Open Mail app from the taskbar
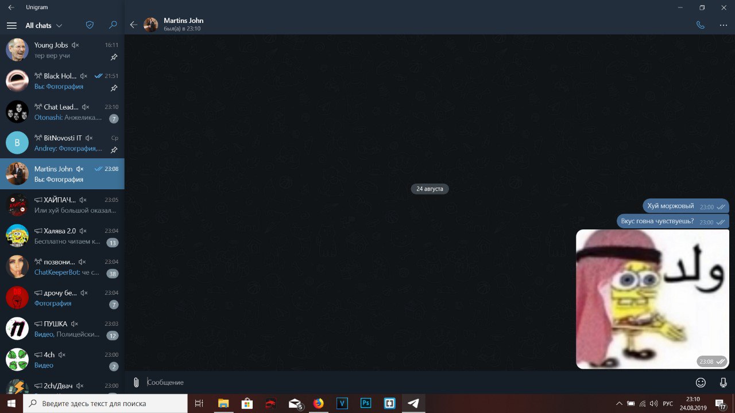The image size is (735, 413). 295,403
